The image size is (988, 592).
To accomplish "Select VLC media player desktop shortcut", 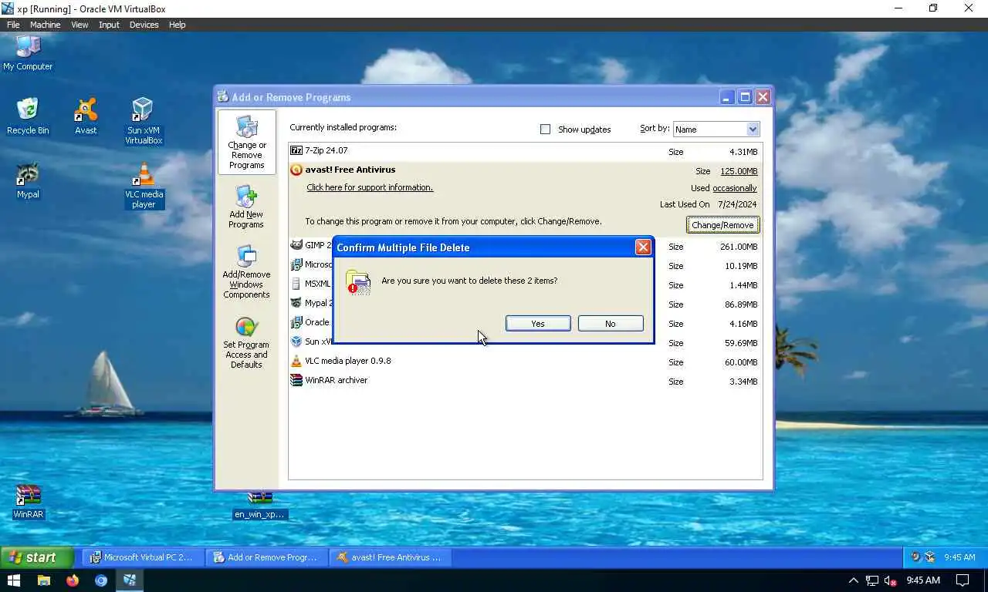I will 144,185.
